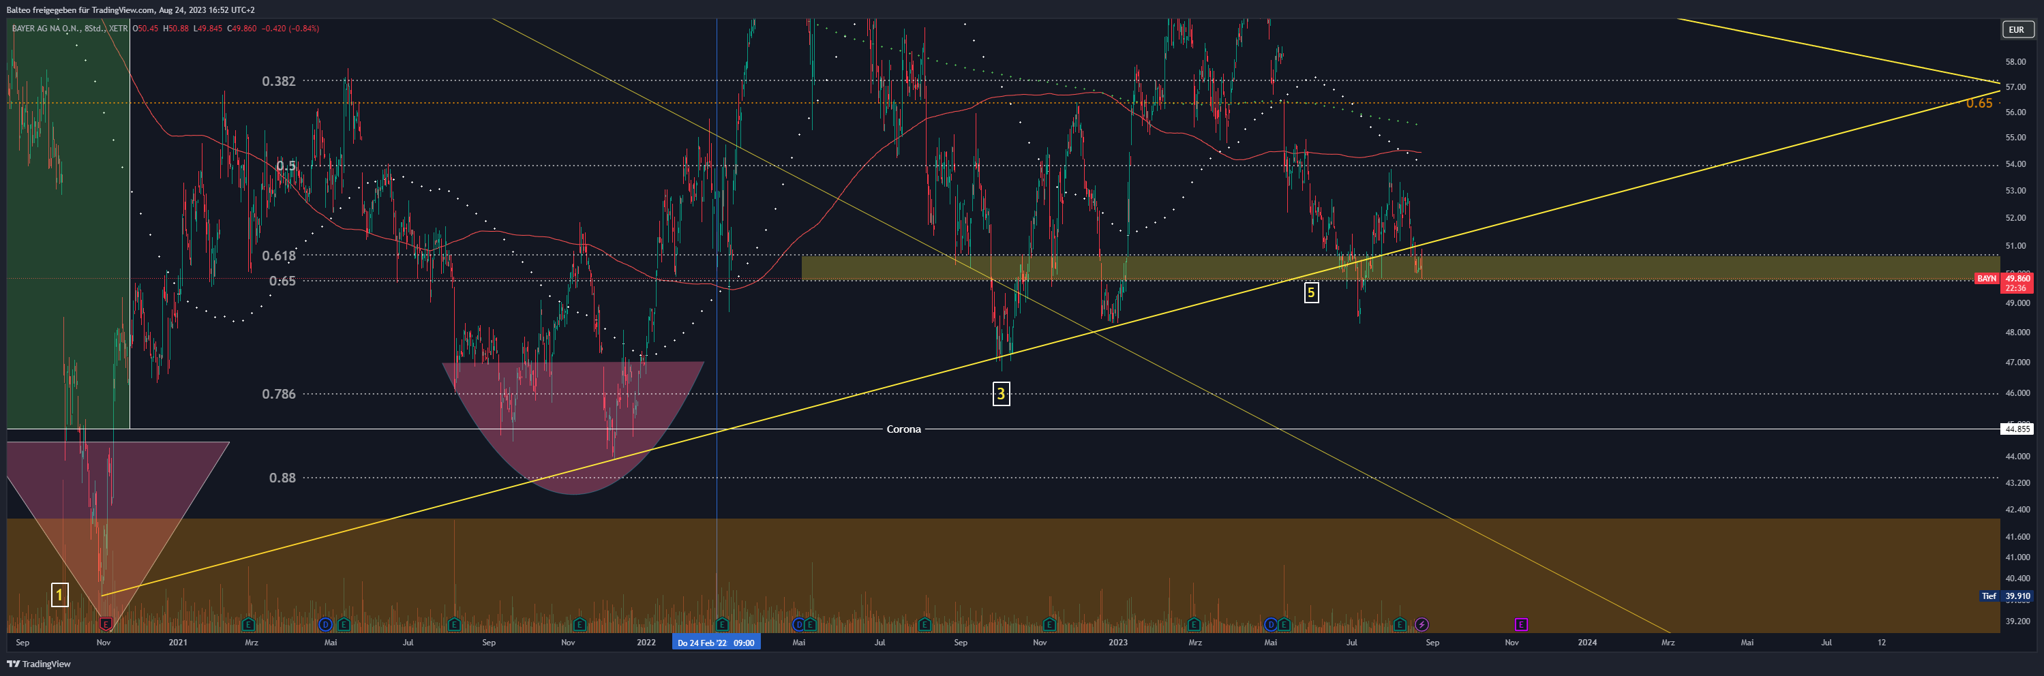Viewport: 2044px width, 676px height.
Task: Open the earnings marker in August 2023
Action: click(x=1400, y=624)
